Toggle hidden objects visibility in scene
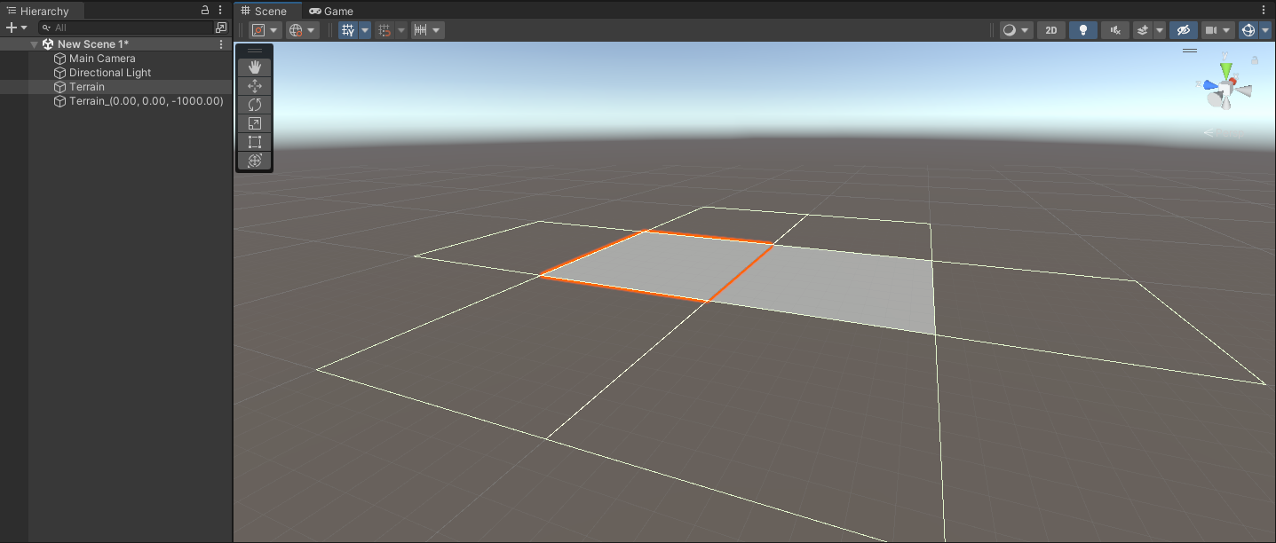This screenshot has height=543, width=1276. [x=1182, y=30]
